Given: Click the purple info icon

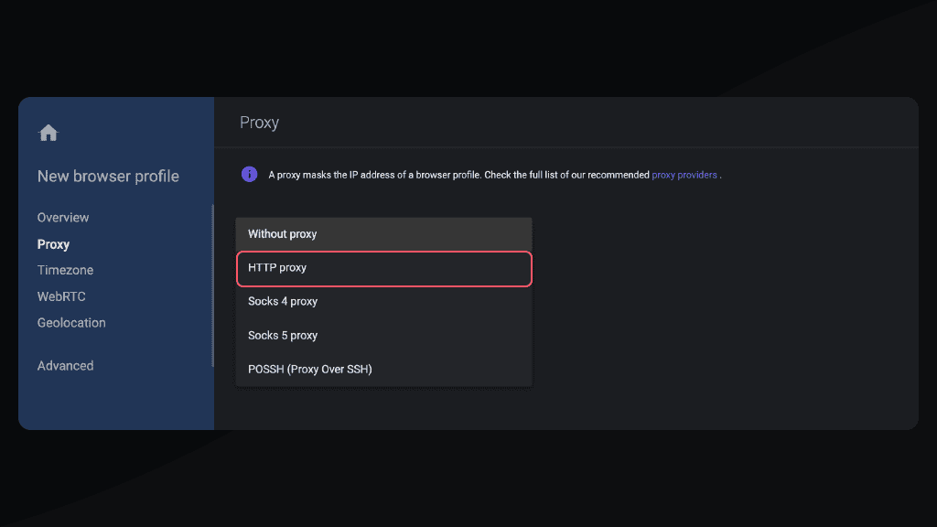Looking at the screenshot, I should pos(249,174).
